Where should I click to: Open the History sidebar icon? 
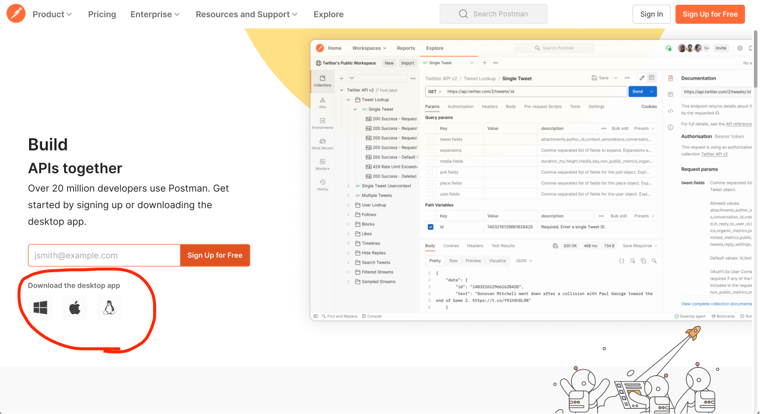click(322, 185)
